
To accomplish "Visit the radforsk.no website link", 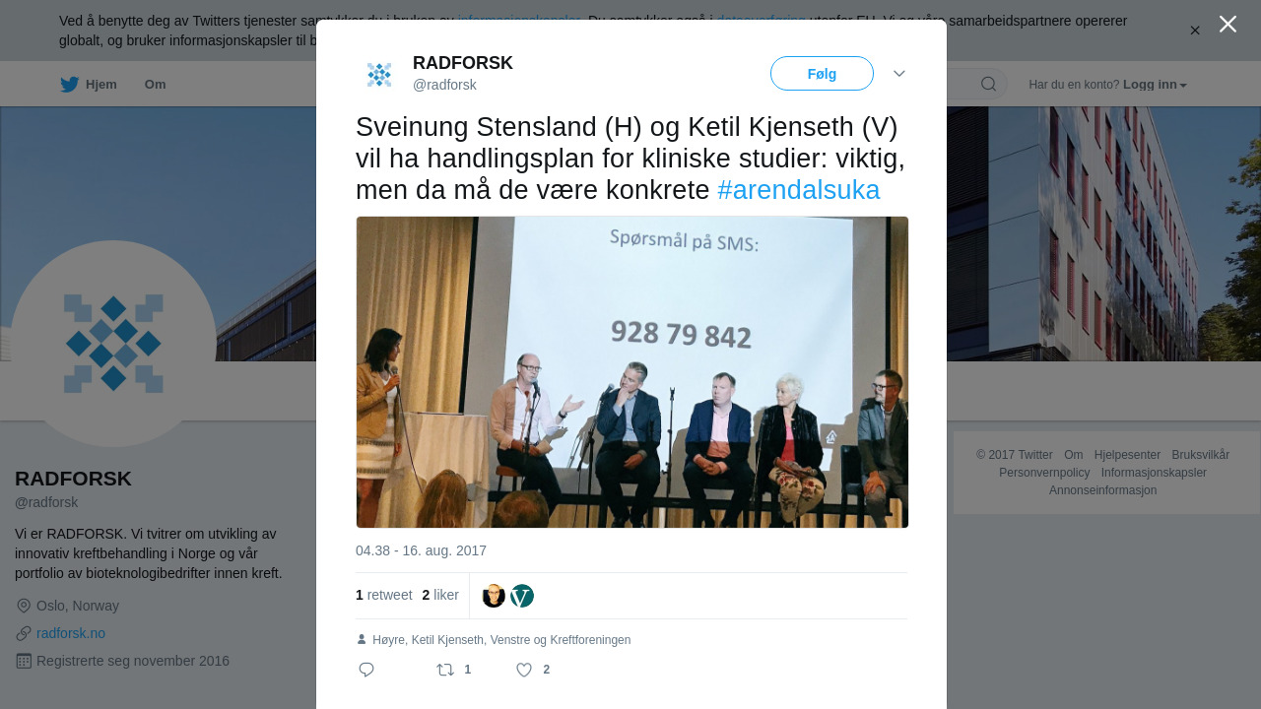I will pos(71,633).
